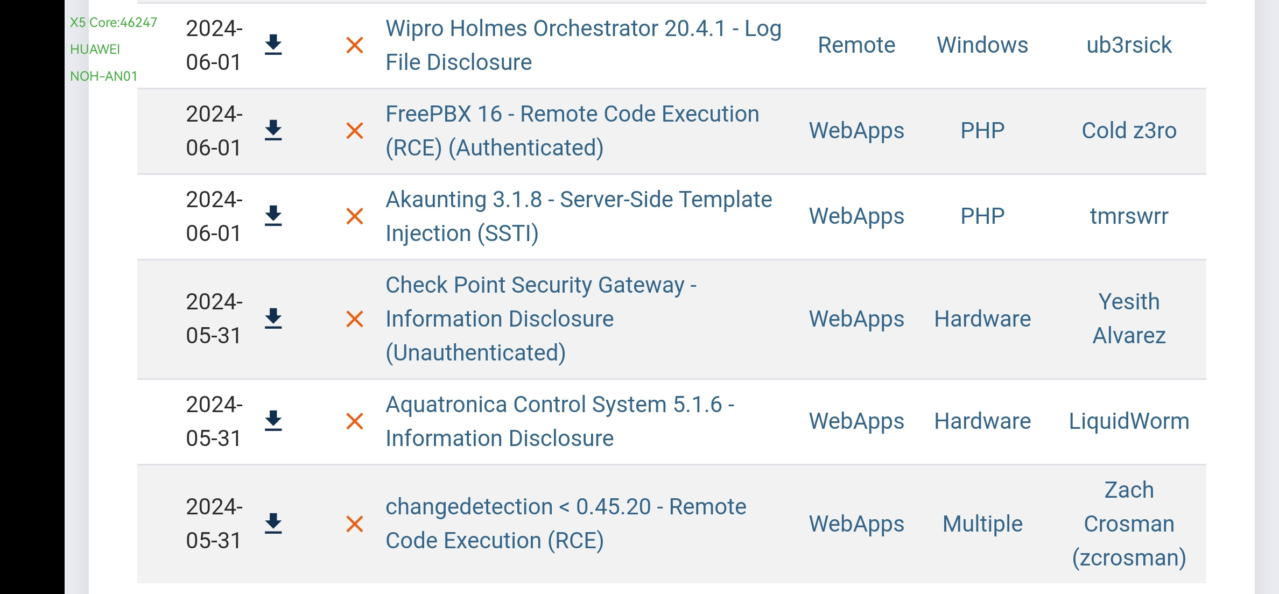Click the 2024-05-31 date in Aquatronica row

[214, 421]
